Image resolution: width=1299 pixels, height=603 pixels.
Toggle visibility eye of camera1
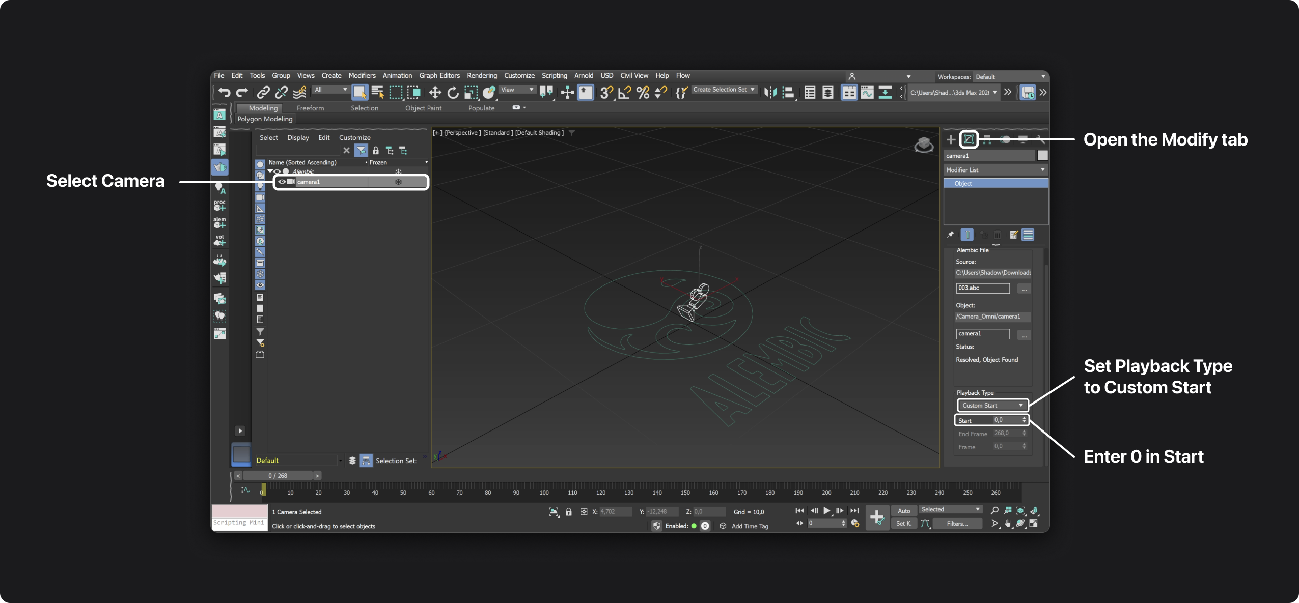[x=282, y=182]
